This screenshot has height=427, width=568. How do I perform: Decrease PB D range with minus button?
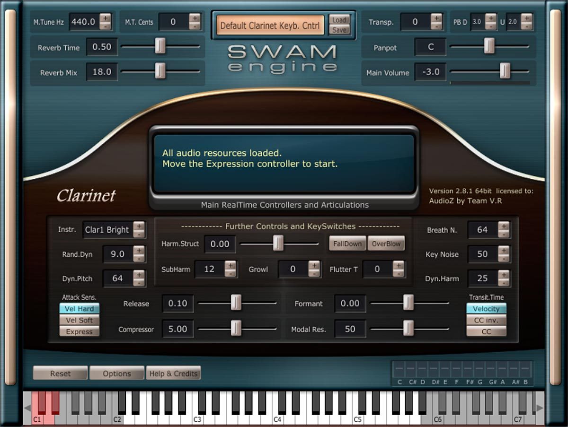(491, 26)
